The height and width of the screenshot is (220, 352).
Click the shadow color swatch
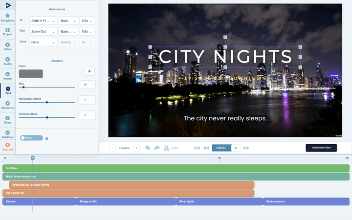point(31,74)
